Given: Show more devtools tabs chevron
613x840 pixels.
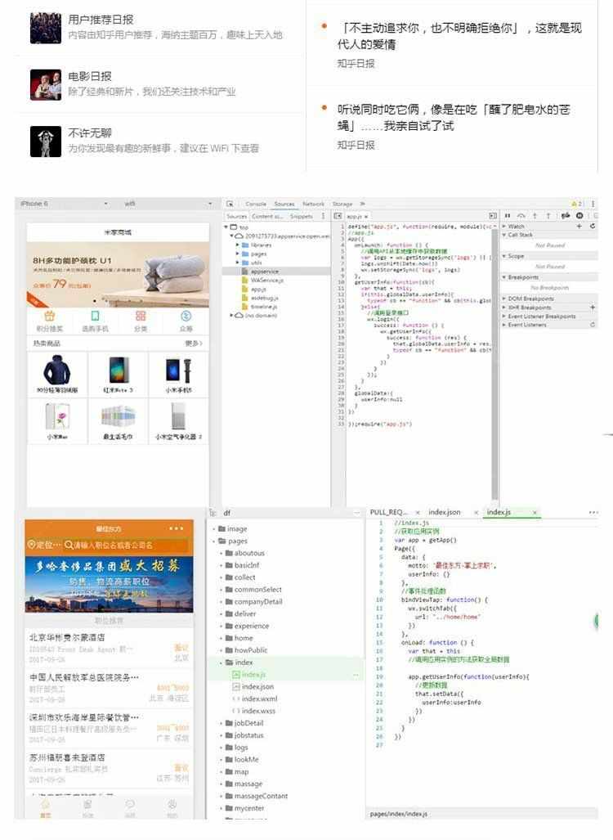Looking at the screenshot, I should [x=362, y=204].
